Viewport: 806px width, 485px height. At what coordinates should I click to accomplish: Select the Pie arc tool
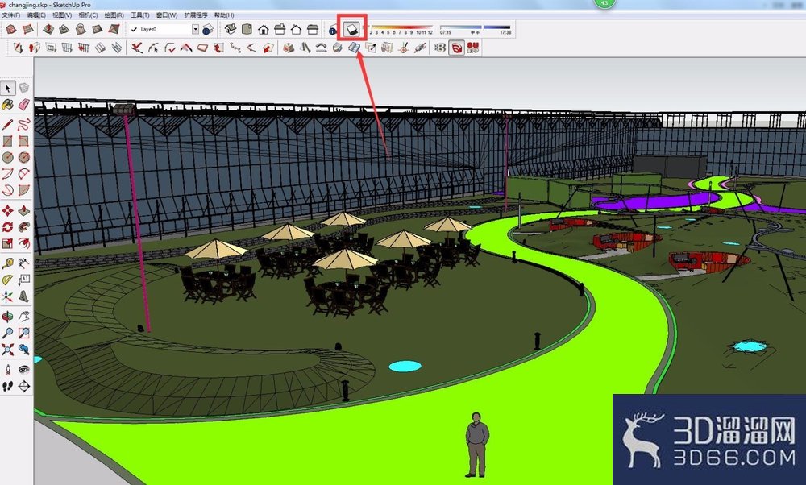pyautogui.click(x=24, y=190)
